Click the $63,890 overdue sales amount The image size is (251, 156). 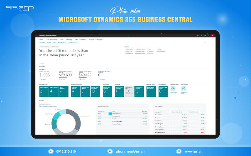tap(65, 75)
